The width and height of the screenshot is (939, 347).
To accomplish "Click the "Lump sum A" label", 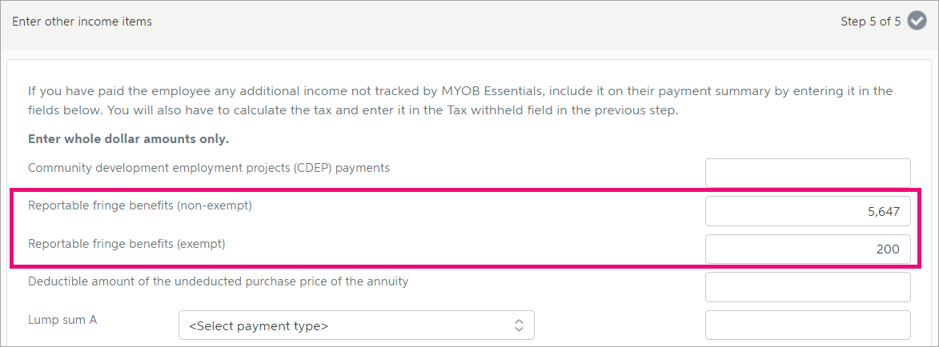I will 62,320.
